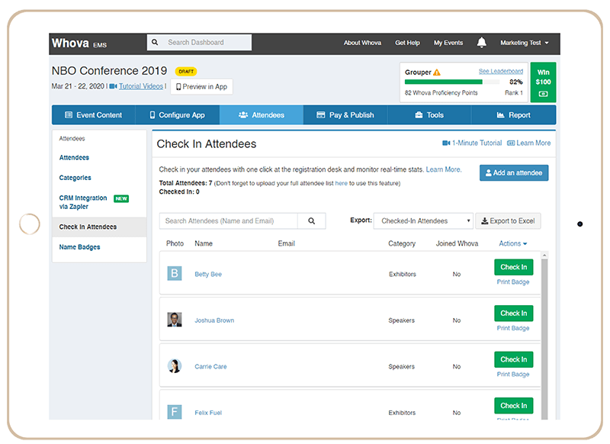Click the cash icon inside Win $100 badge
This screenshot has width=610, height=444.
pos(544,92)
